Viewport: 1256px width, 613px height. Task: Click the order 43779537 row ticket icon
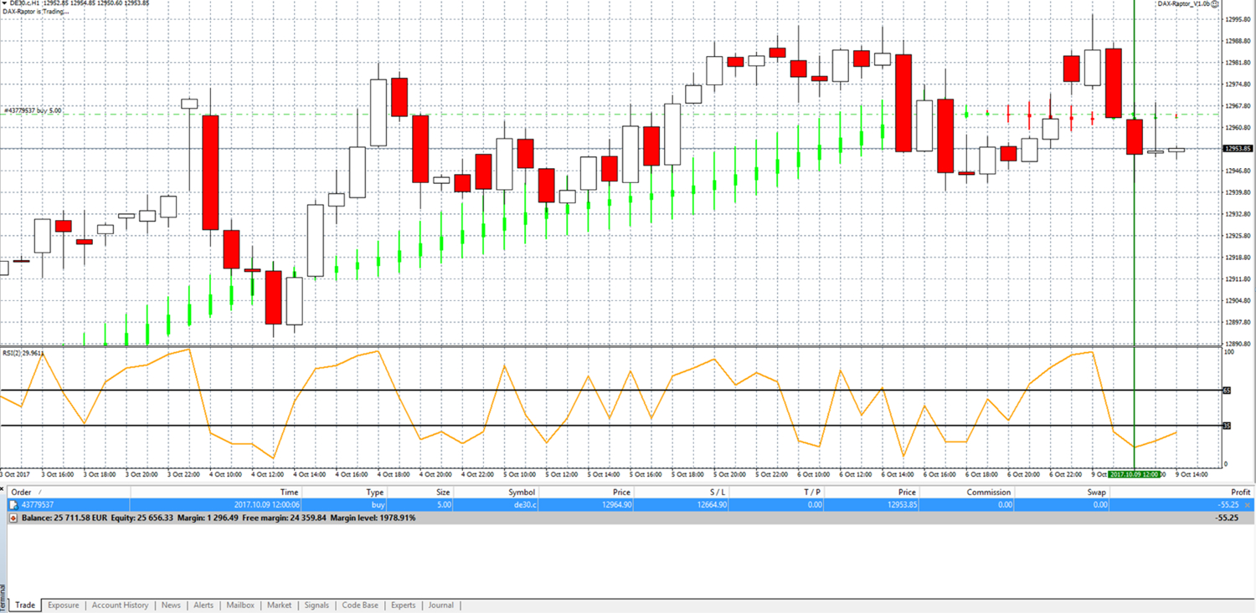point(13,505)
